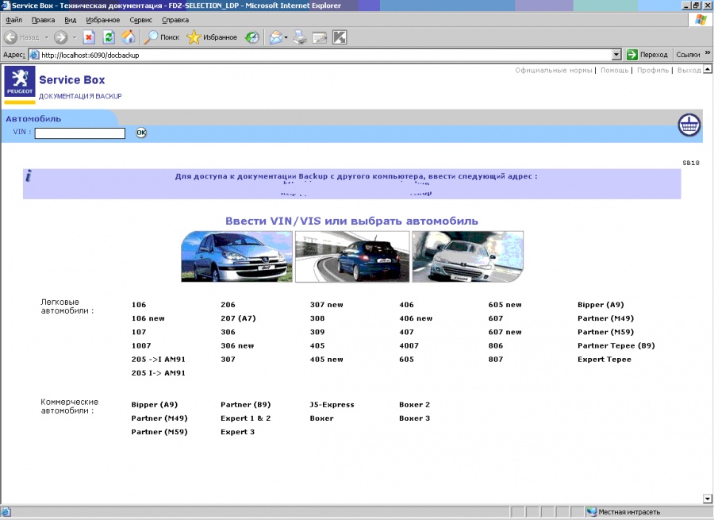Click the Forward arrow toolbar icon
The image size is (714, 520).
point(60,37)
